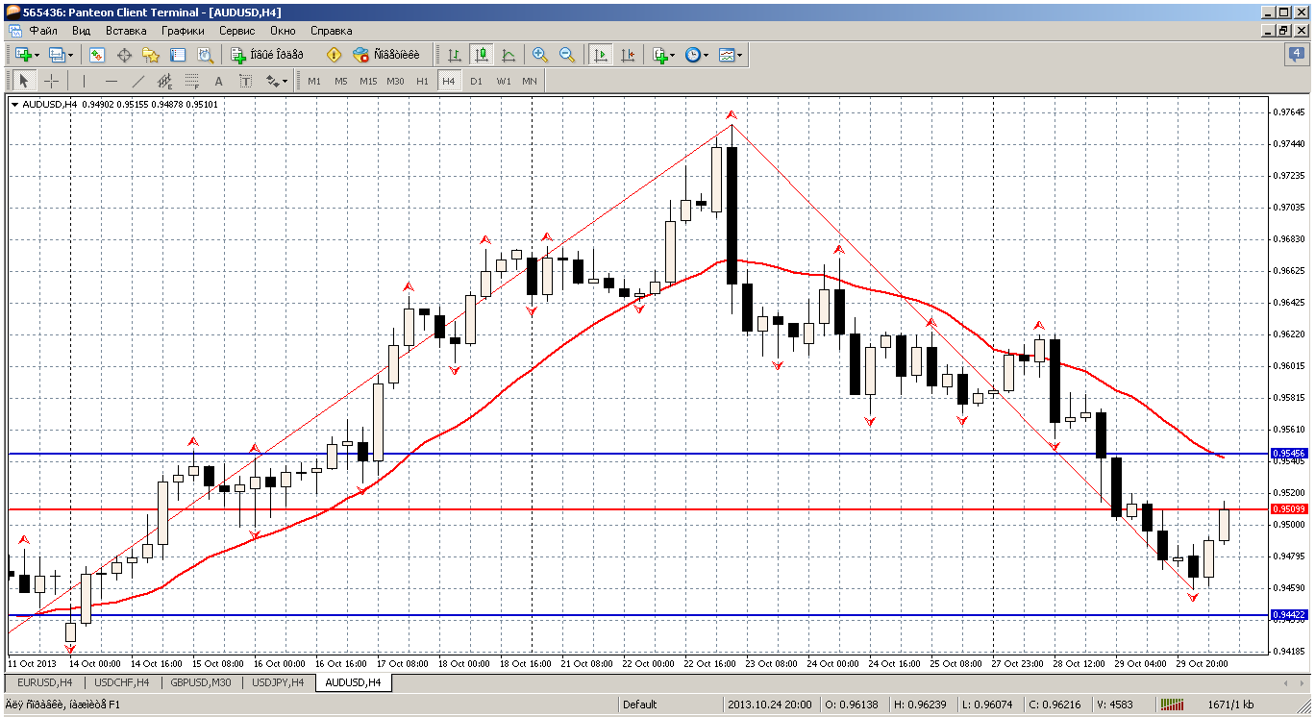
Task: Activate the crosshair cursor tool
Action: [51, 81]
